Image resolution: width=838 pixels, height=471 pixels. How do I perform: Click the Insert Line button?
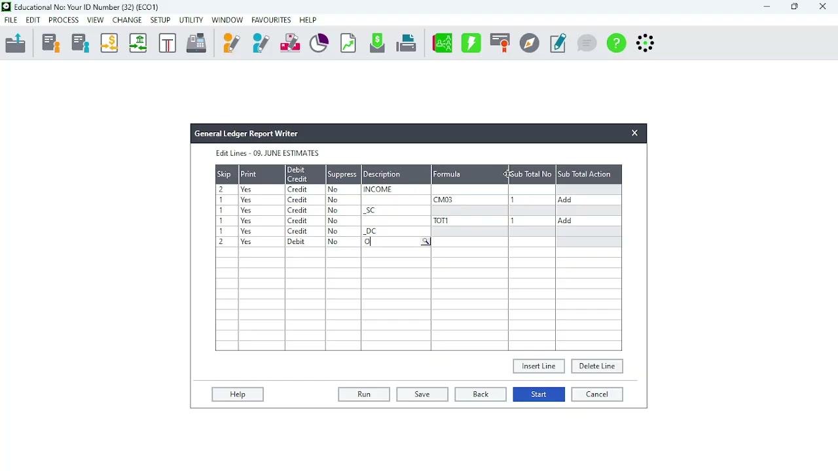coord(539,366)
